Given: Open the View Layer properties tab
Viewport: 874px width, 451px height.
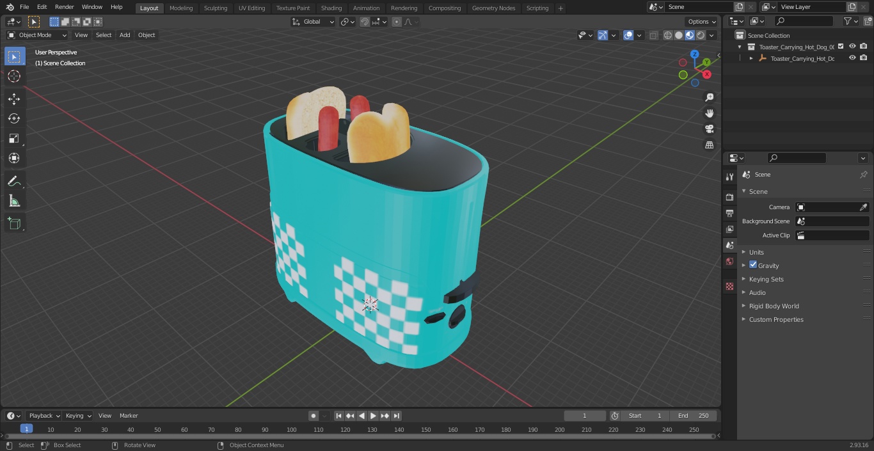Looking at the screenshot, I should pyautogui.click(x=729, y=229).
